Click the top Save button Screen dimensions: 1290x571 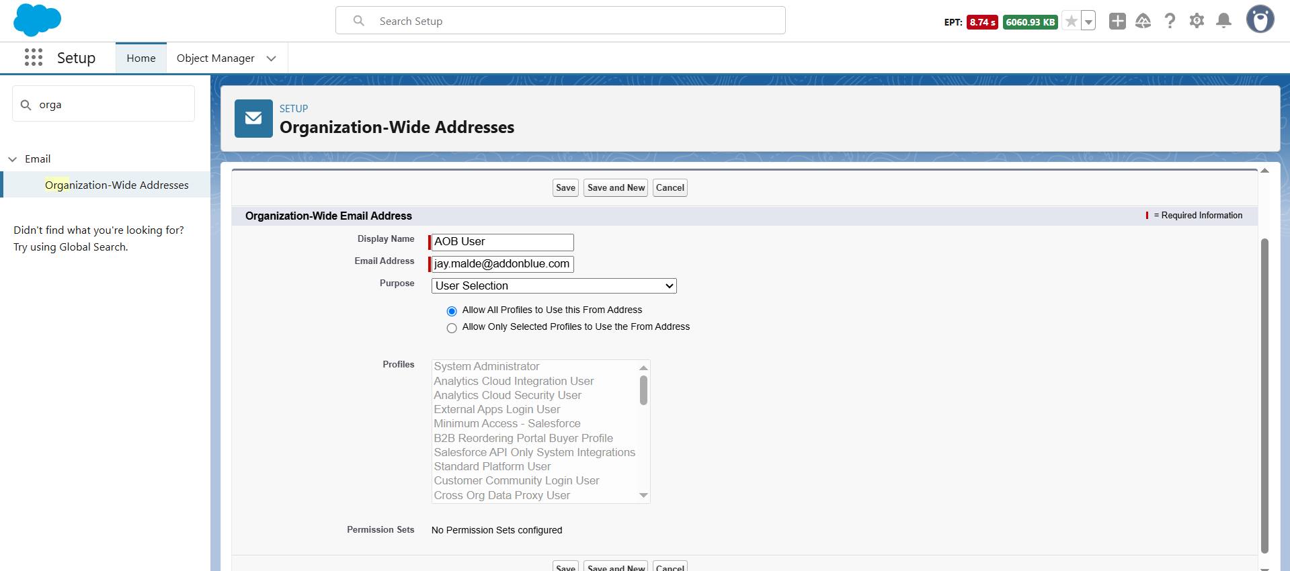(565, 187)
